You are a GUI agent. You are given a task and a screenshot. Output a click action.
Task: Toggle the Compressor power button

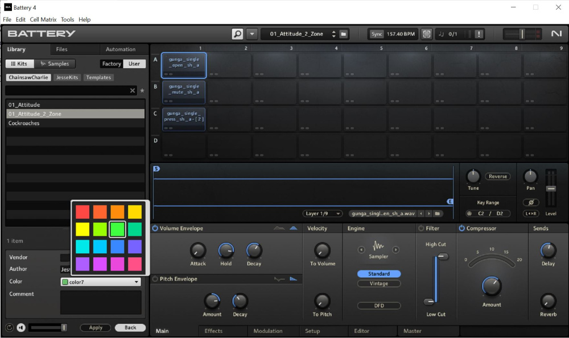(461, 228)
